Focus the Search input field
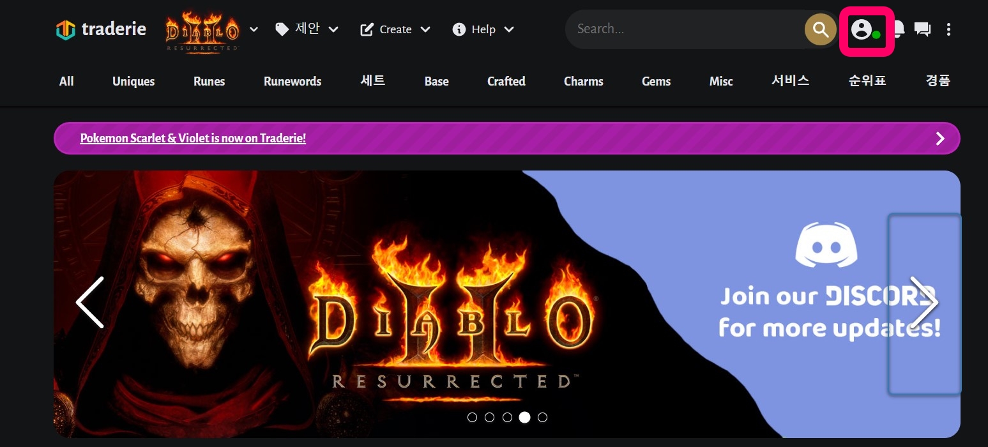988x447 pixels. pyautogui.click(x=687, y=29)
